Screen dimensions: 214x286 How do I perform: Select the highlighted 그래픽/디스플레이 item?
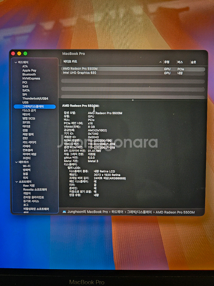[35, 106]
